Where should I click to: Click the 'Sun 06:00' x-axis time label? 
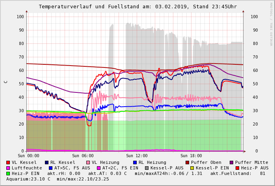coord(83,156)
